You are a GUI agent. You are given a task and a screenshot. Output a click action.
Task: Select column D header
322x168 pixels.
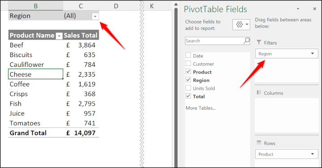(116, 6)
